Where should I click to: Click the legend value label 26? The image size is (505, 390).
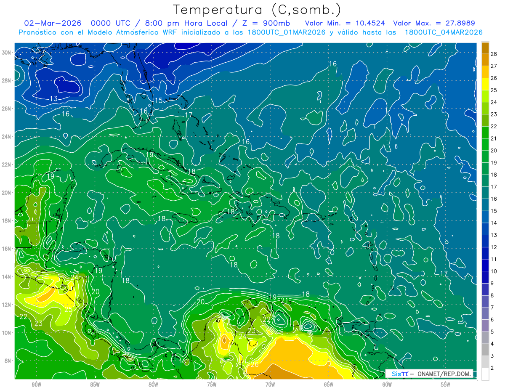[494, 78]
